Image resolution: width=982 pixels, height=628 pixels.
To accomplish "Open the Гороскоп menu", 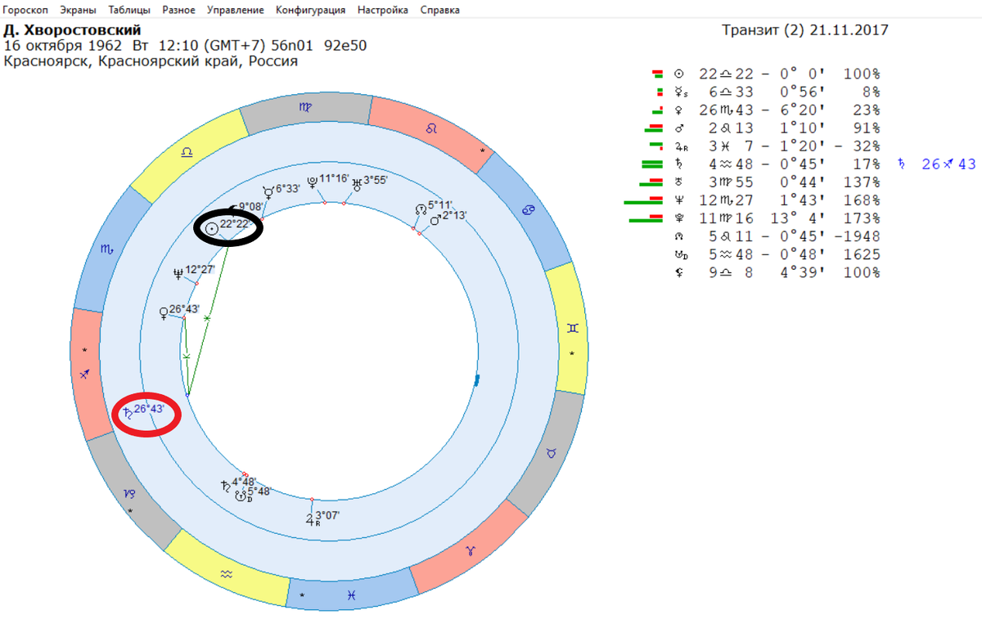I will [x=25, y=11].
